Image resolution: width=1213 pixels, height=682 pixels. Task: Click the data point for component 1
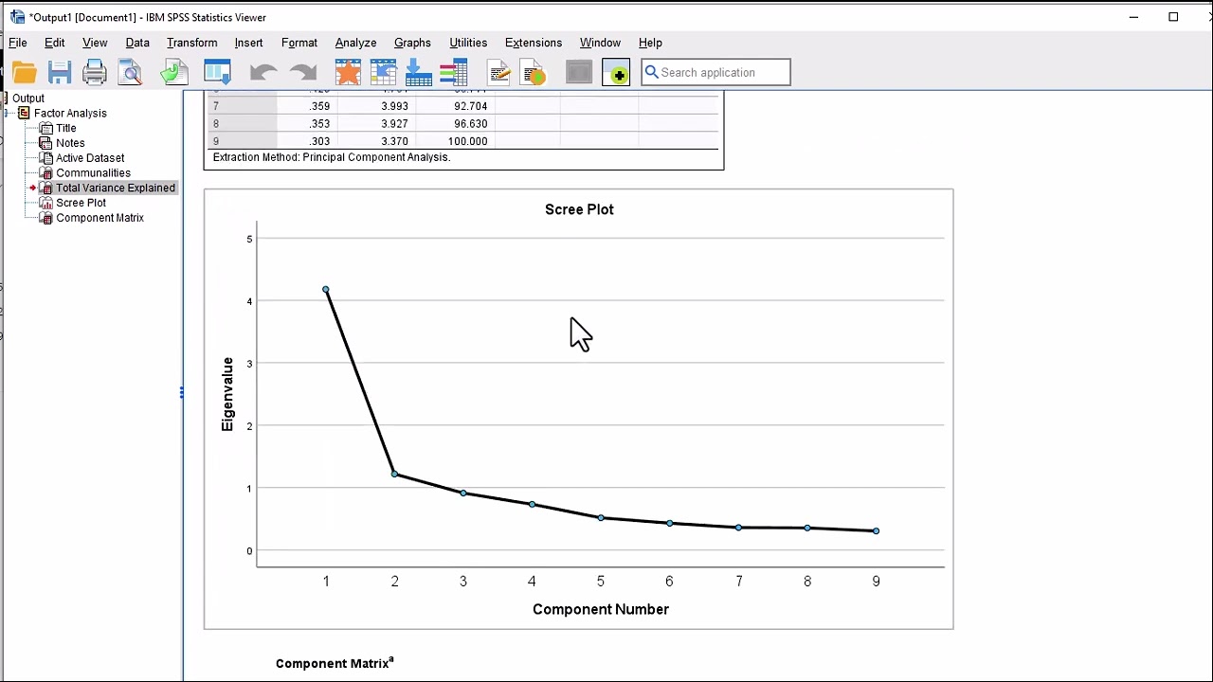(326, 290)
